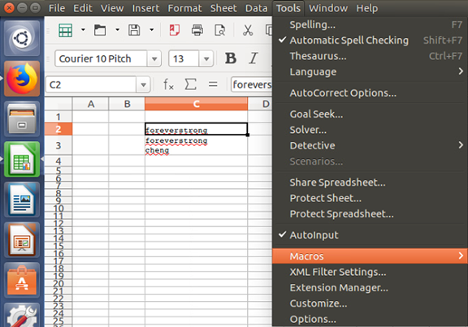
Task: Open Options... from Tools menu
Action: (x=370, y=319)
